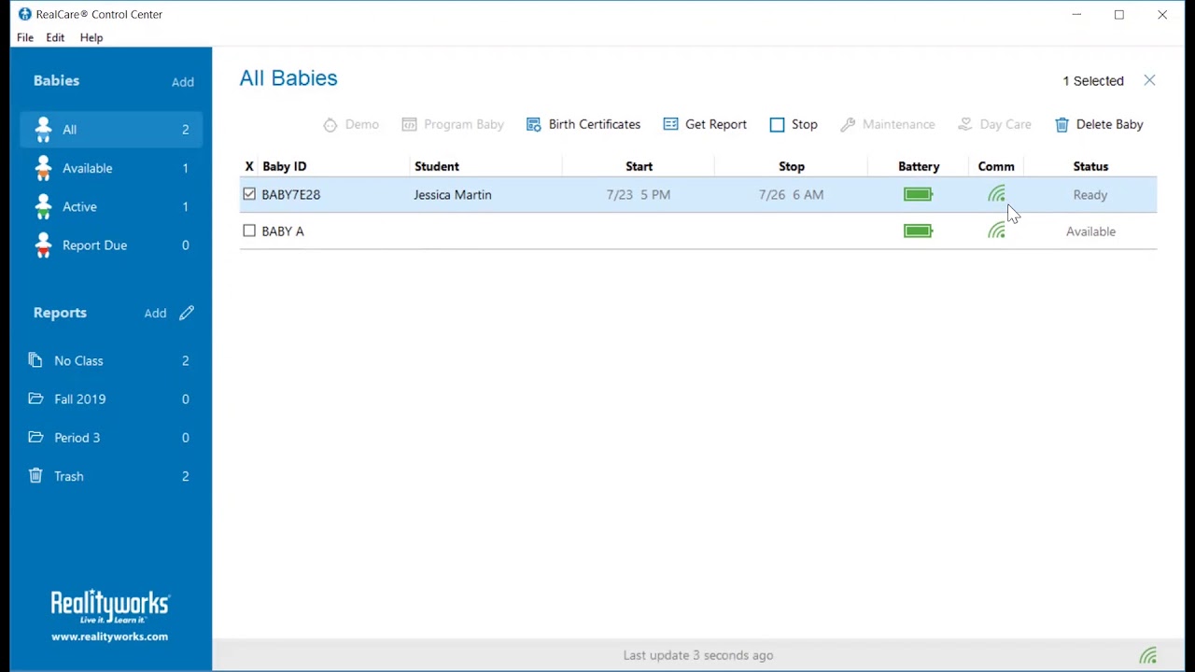Click the X select-all column header
Image resolution: width=1195 pixels, height=672 pixels.
click(x=249, y=166)
